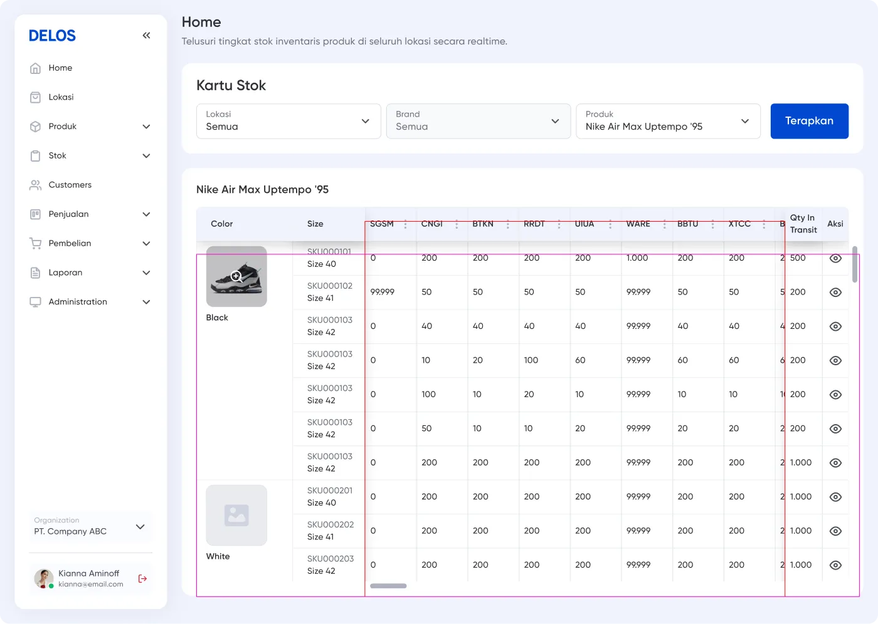Image resolution: width=878 pixels, height=624 pixels.
Task: Open SGSM column options menu
Action: click(405, 224)
